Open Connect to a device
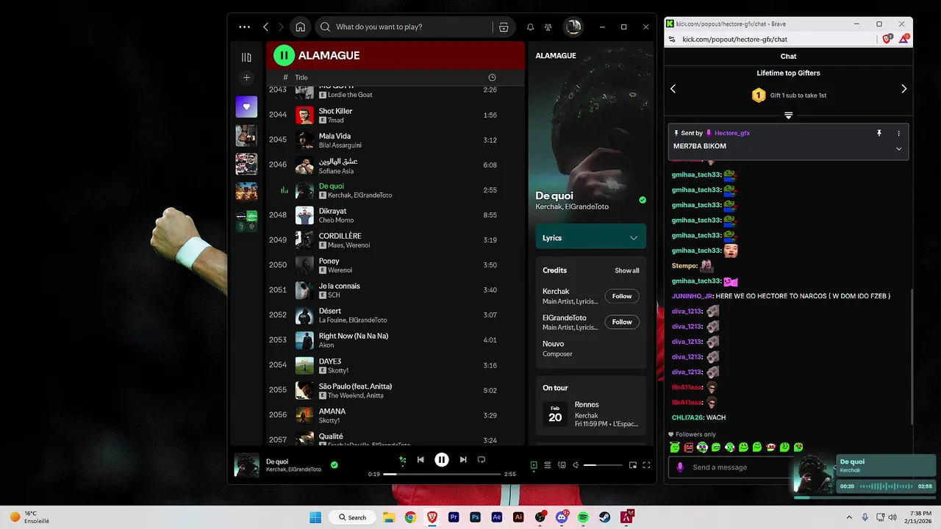Screen dimensions: 941x529 coord(562,465)
